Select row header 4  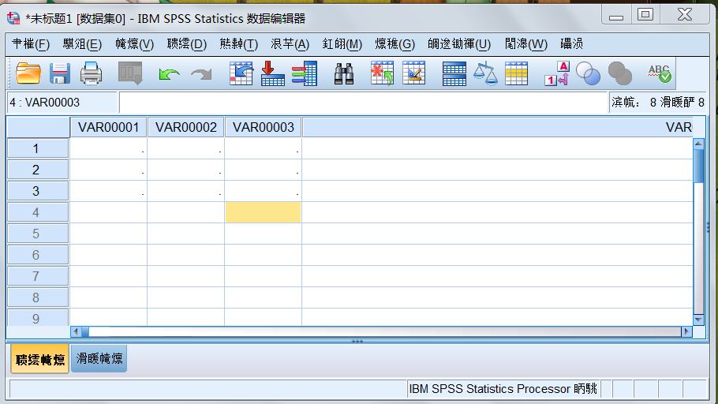point(38,212)
